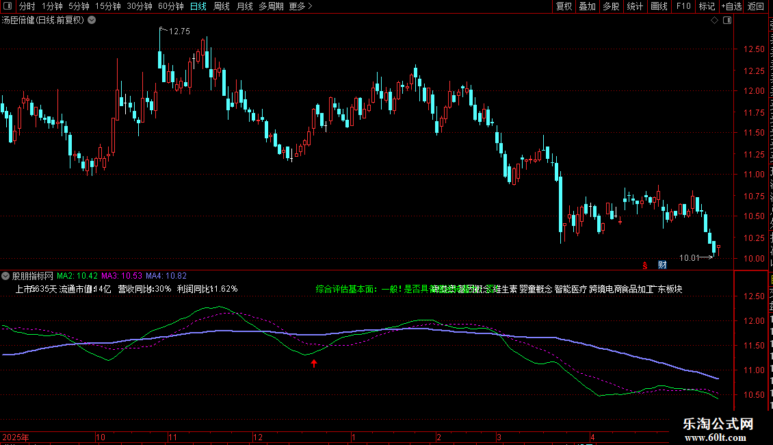Click the 叠加 overlay button

588,6
